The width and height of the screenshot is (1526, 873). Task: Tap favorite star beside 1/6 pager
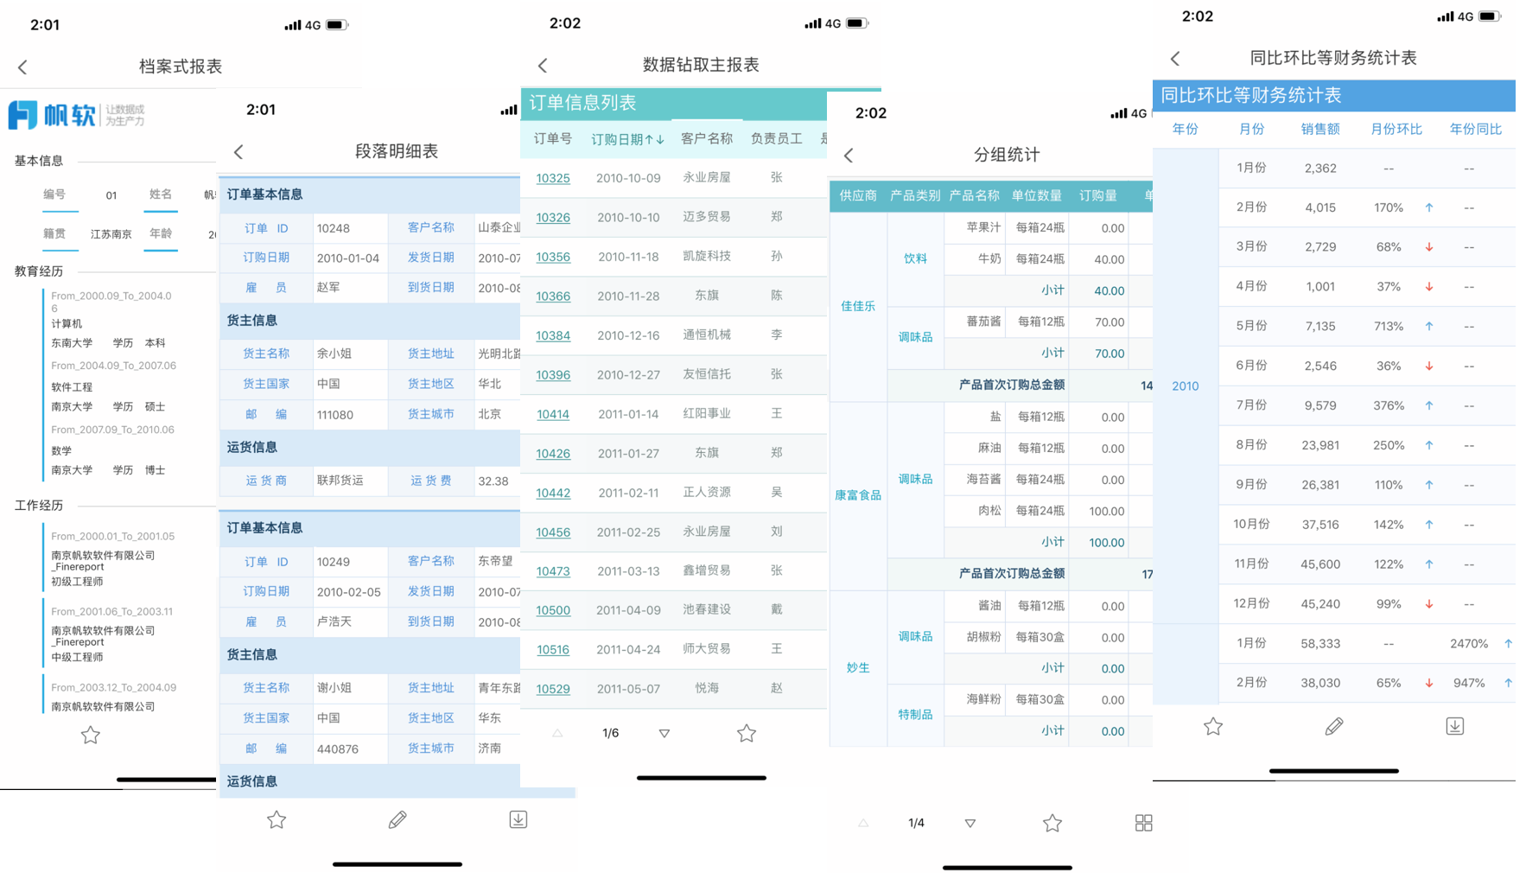point(747,733)
